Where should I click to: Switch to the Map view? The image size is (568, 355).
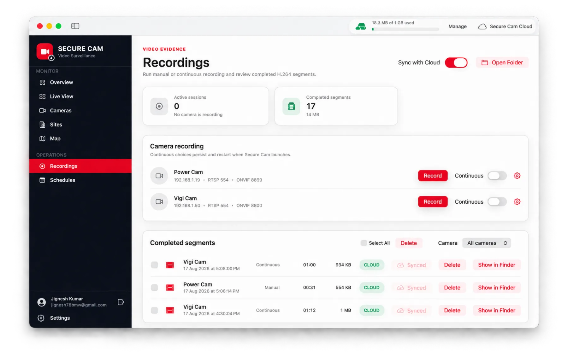(80, 139)
